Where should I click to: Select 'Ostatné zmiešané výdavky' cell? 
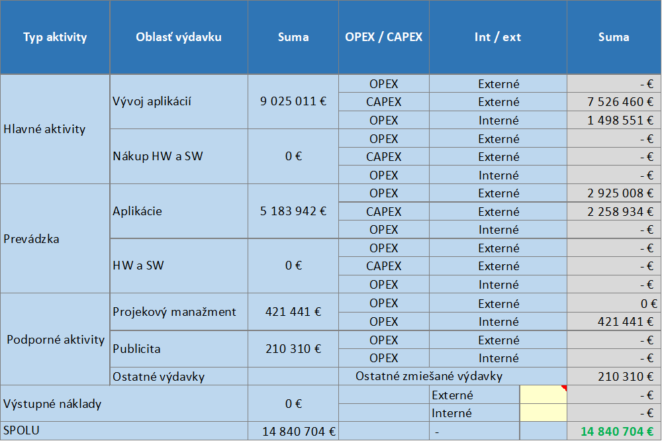(x=453, y=376)
